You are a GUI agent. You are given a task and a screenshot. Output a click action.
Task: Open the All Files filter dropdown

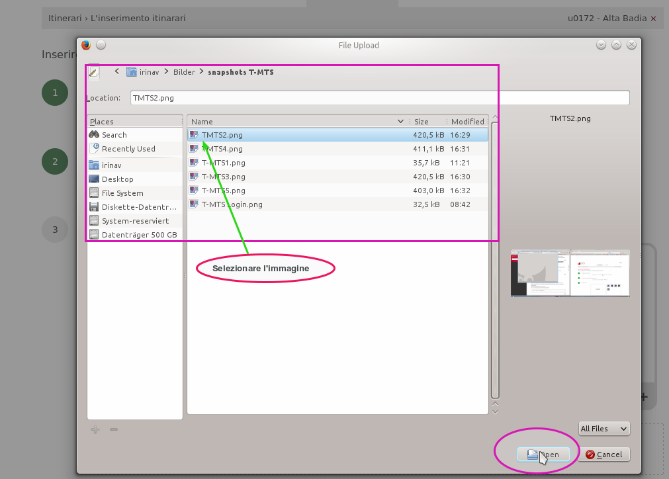tap(604, 429)
